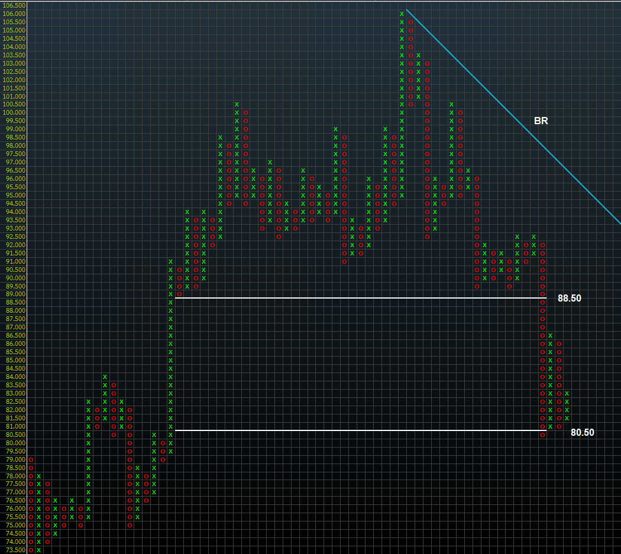Select the white horizontal line at 88.50
Screen dimensions: 621x554
pyautogui.click(x=355, y=297)
